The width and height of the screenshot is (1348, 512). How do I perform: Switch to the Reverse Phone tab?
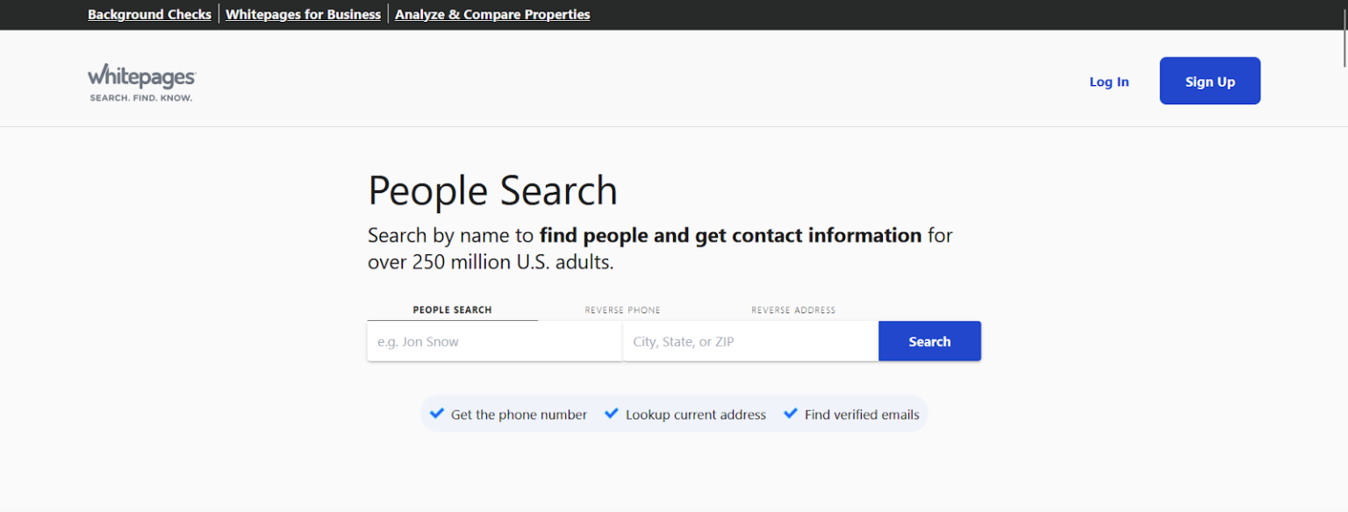pos(622,309)
